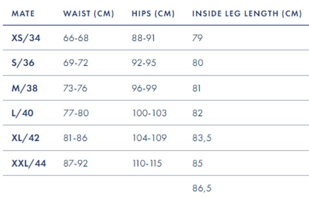Select the XXL/44 size row label
Image resolution: width=309 pixels, height=197 pixels.
pyautogui.click(x=29, y=163)
